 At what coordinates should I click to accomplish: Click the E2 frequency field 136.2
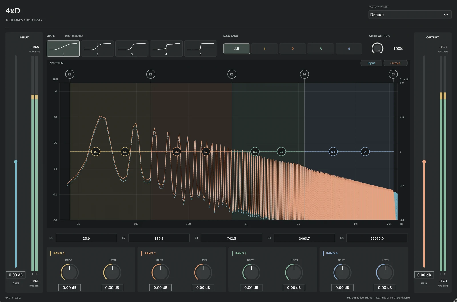click(159, 238)
